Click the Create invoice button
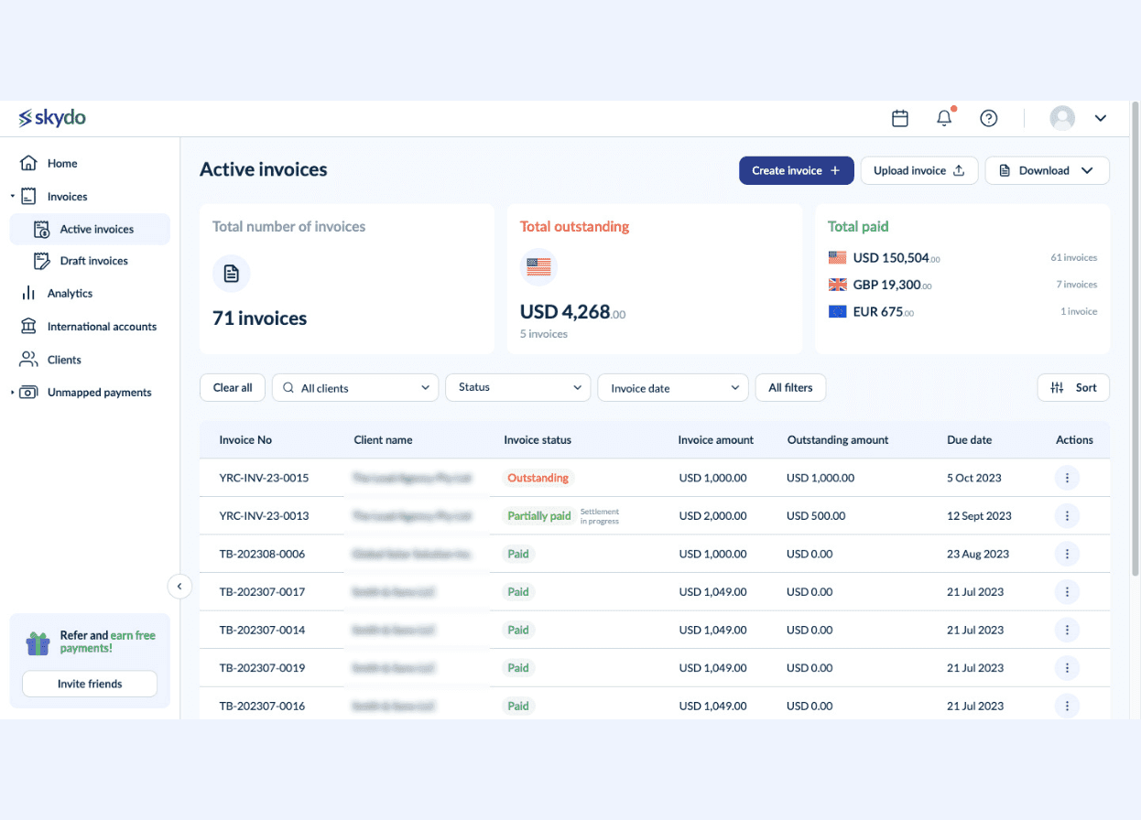 796,170
